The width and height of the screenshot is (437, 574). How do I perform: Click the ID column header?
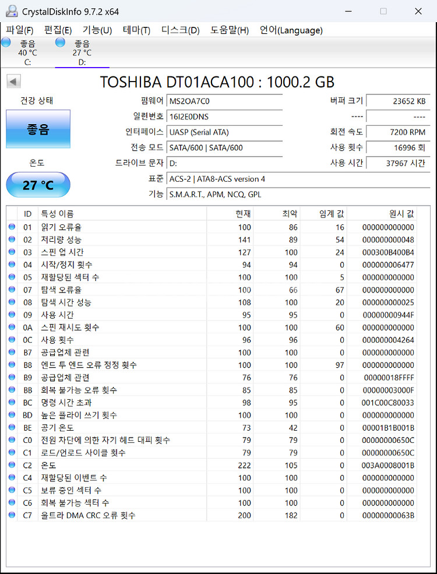27,214
